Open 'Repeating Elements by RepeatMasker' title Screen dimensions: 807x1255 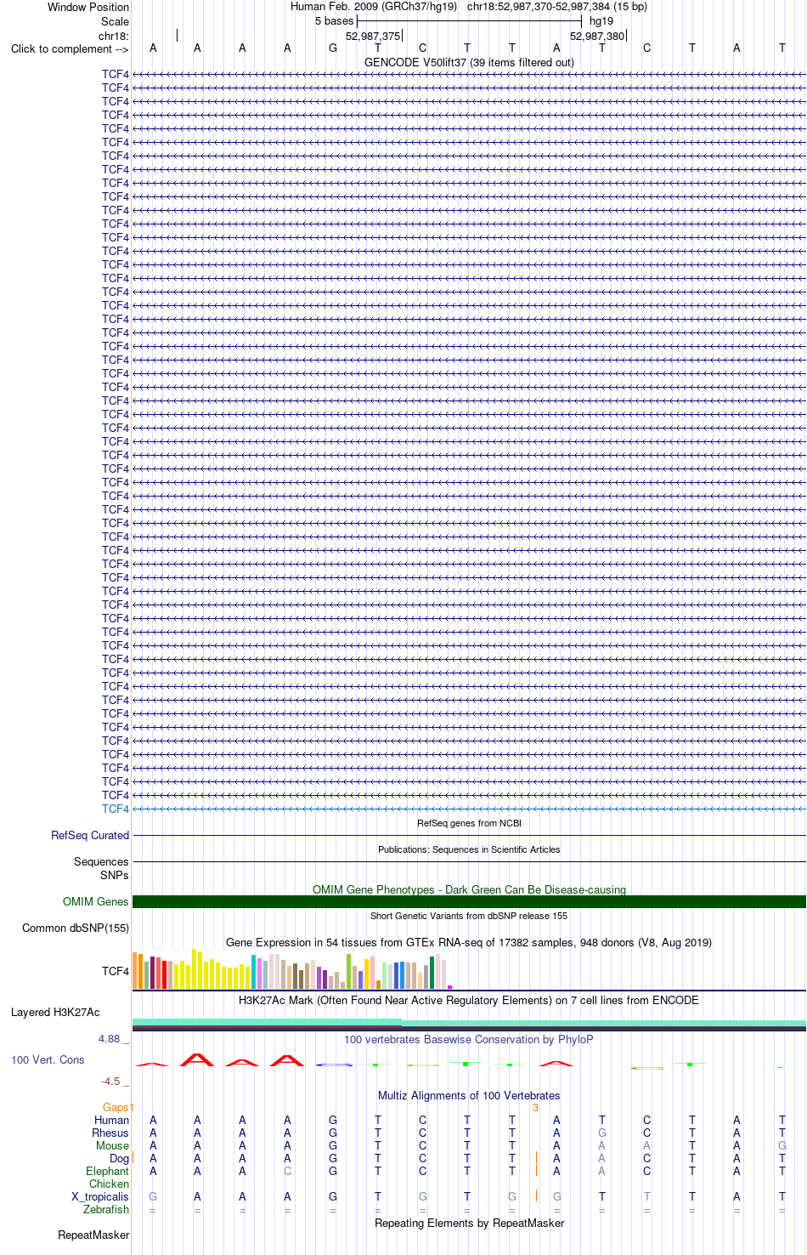[469, 1223]
